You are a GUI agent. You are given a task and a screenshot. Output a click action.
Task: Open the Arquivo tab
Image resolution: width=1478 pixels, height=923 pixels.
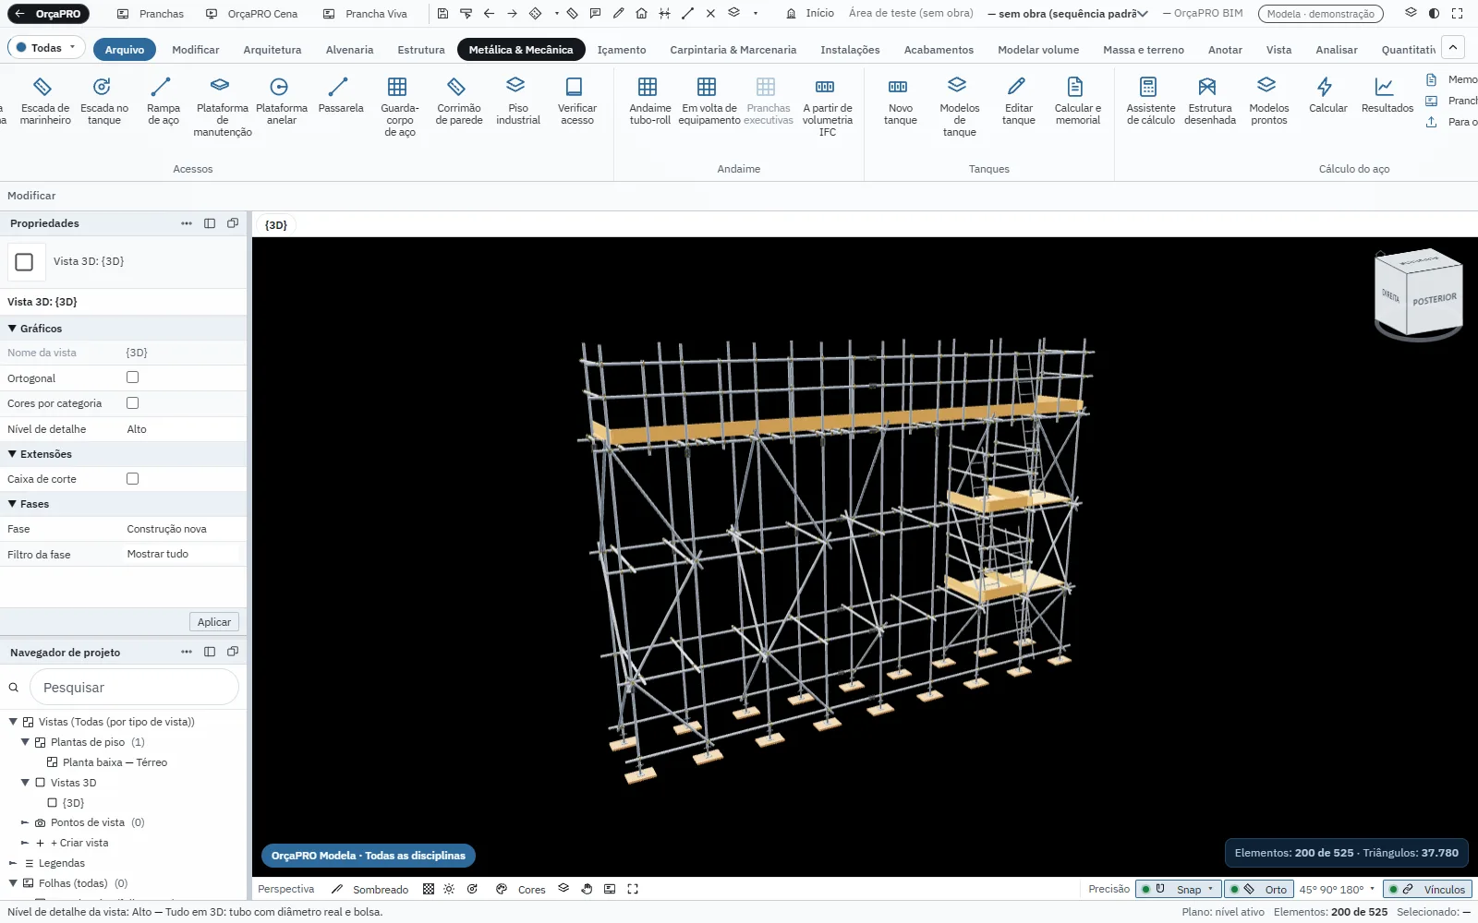(125, 50)
